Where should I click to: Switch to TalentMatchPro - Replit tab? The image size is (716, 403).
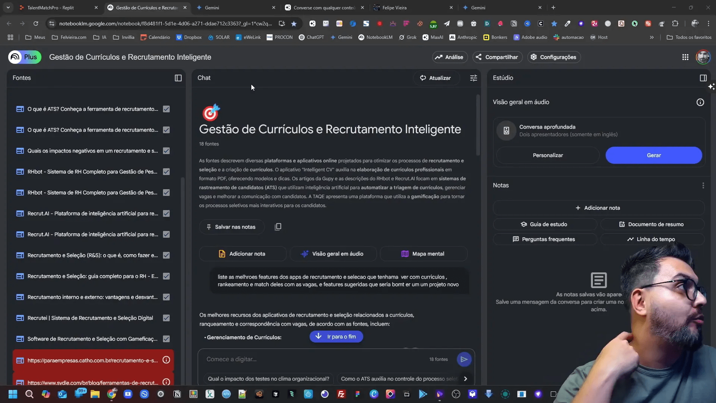point(58,7)
